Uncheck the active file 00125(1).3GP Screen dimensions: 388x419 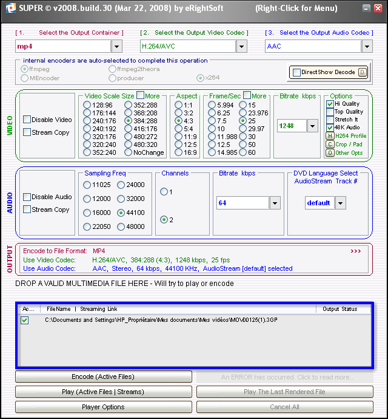click(25, 320)
